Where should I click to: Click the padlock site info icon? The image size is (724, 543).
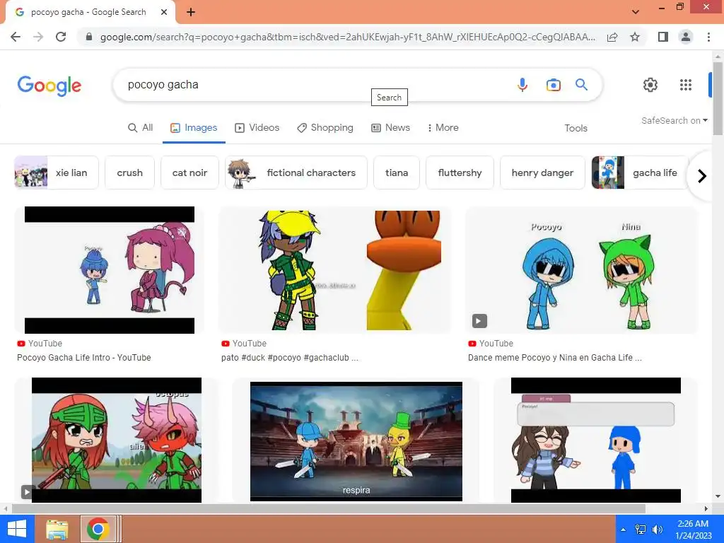pyautogui.click(x=89, y=37)
